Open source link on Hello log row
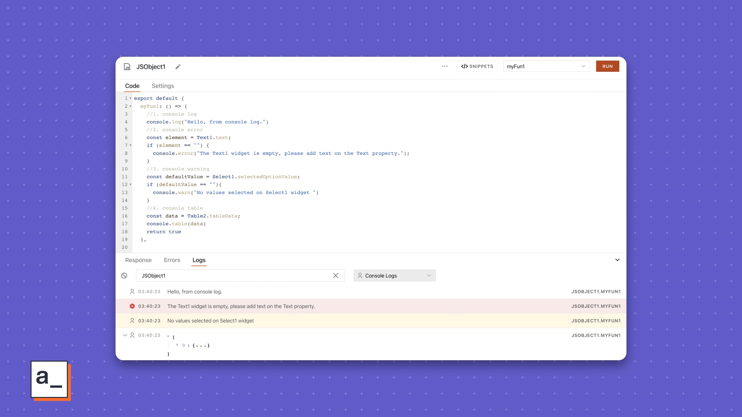Image resolution: width=742 pixels, height=417 pixels. (596, 292)
